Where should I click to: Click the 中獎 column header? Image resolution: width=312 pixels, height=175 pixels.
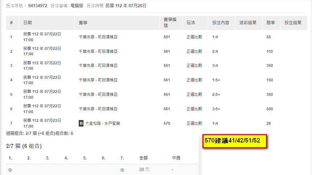(176, 158)
